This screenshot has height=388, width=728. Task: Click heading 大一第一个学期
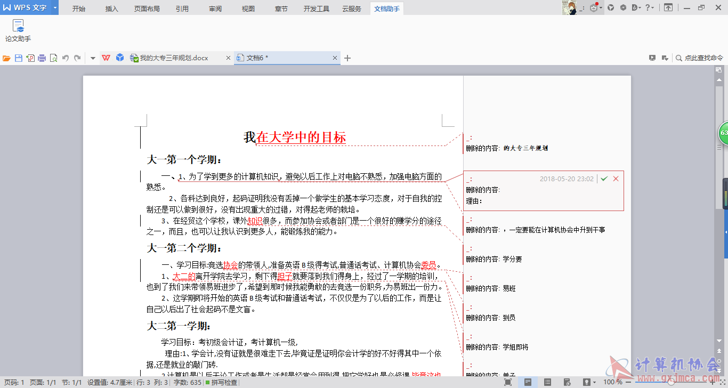(x=184, y=160)
